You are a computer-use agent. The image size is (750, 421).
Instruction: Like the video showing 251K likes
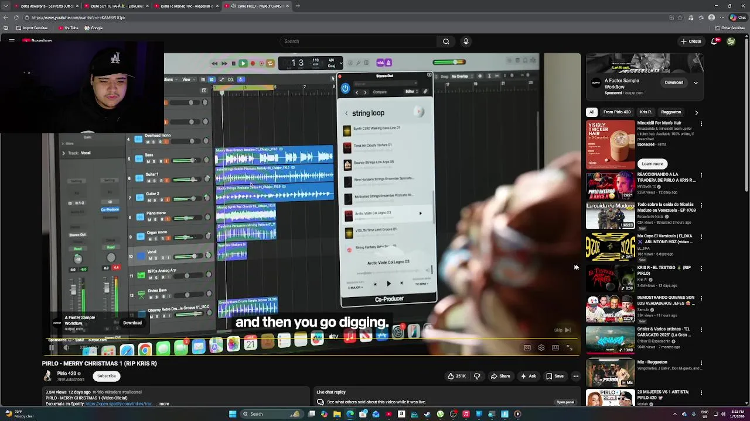pos(456,376)
